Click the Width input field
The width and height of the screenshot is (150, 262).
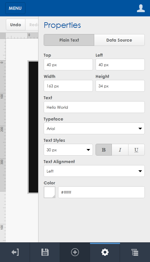pos(68,86)
